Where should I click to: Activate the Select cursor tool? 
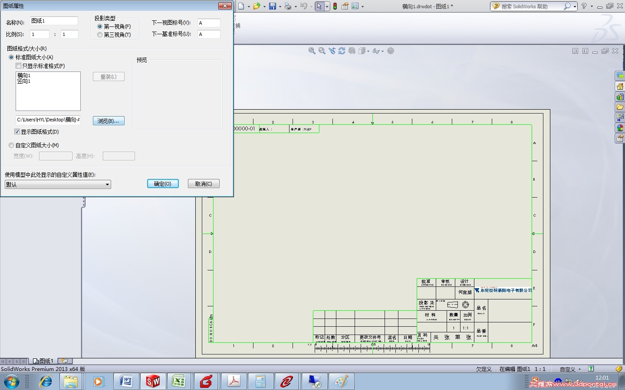click(x=319, y=6)
